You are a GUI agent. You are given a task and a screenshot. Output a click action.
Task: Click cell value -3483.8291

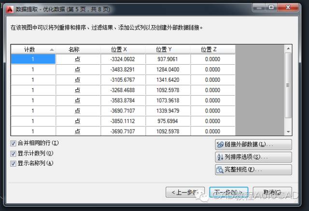123,70
